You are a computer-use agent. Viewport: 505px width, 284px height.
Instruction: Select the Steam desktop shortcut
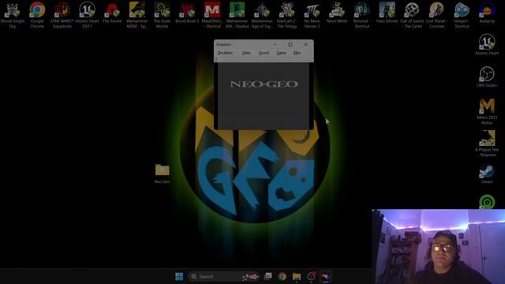(x=487, y=174)
